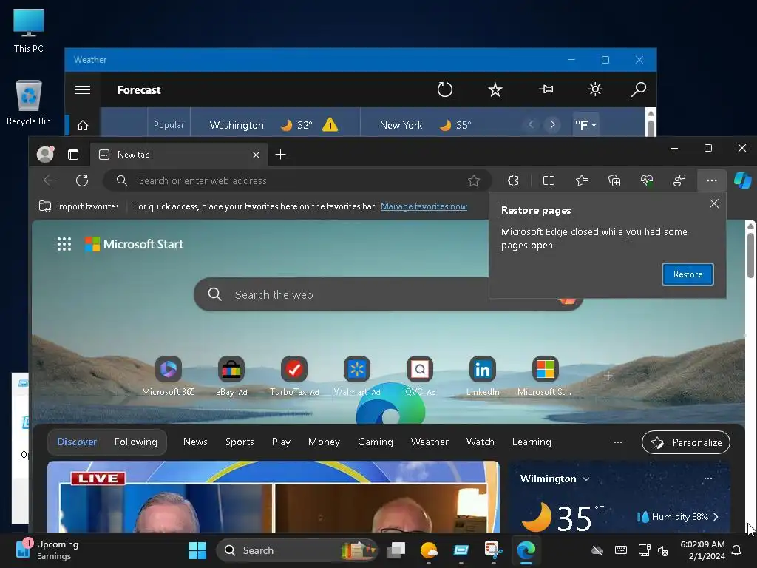Open Edge Collections

[x=614, y=180]
